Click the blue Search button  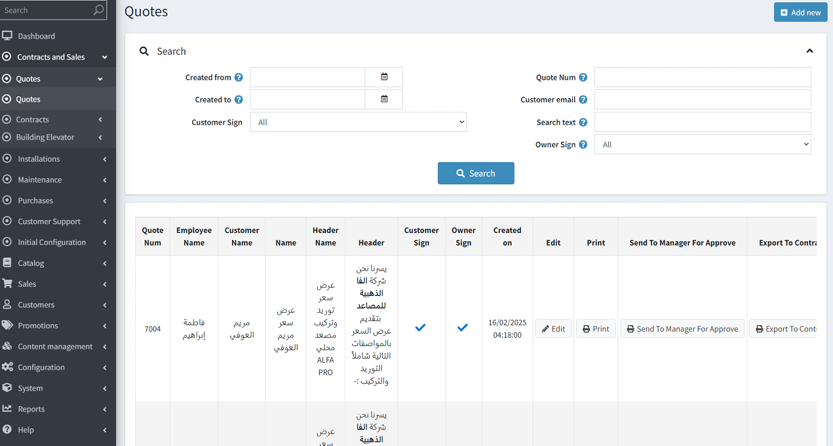pyautogui.click(x=476, y=173)
